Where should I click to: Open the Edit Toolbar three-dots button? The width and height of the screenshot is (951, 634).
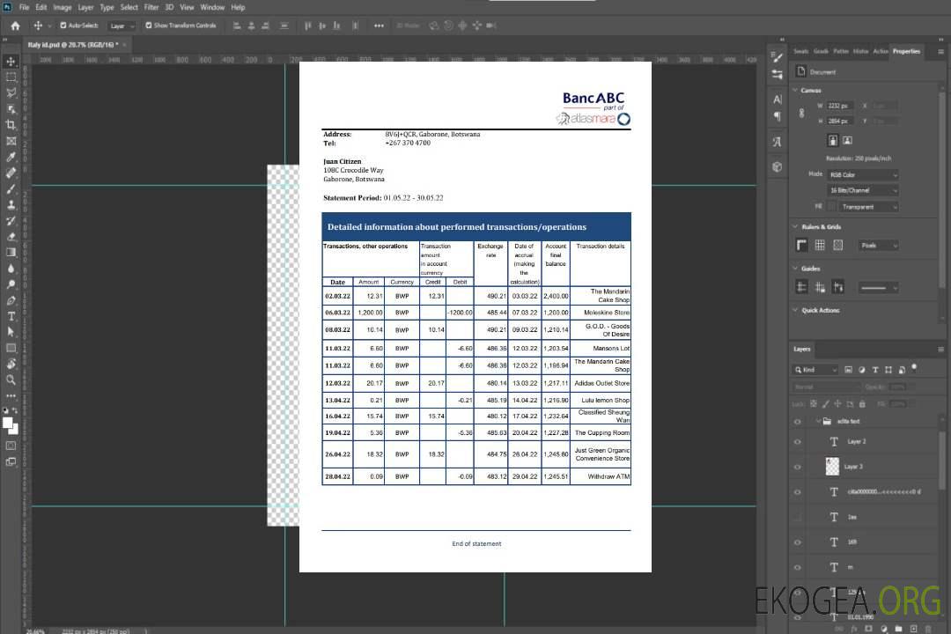[x=11, y=395]
